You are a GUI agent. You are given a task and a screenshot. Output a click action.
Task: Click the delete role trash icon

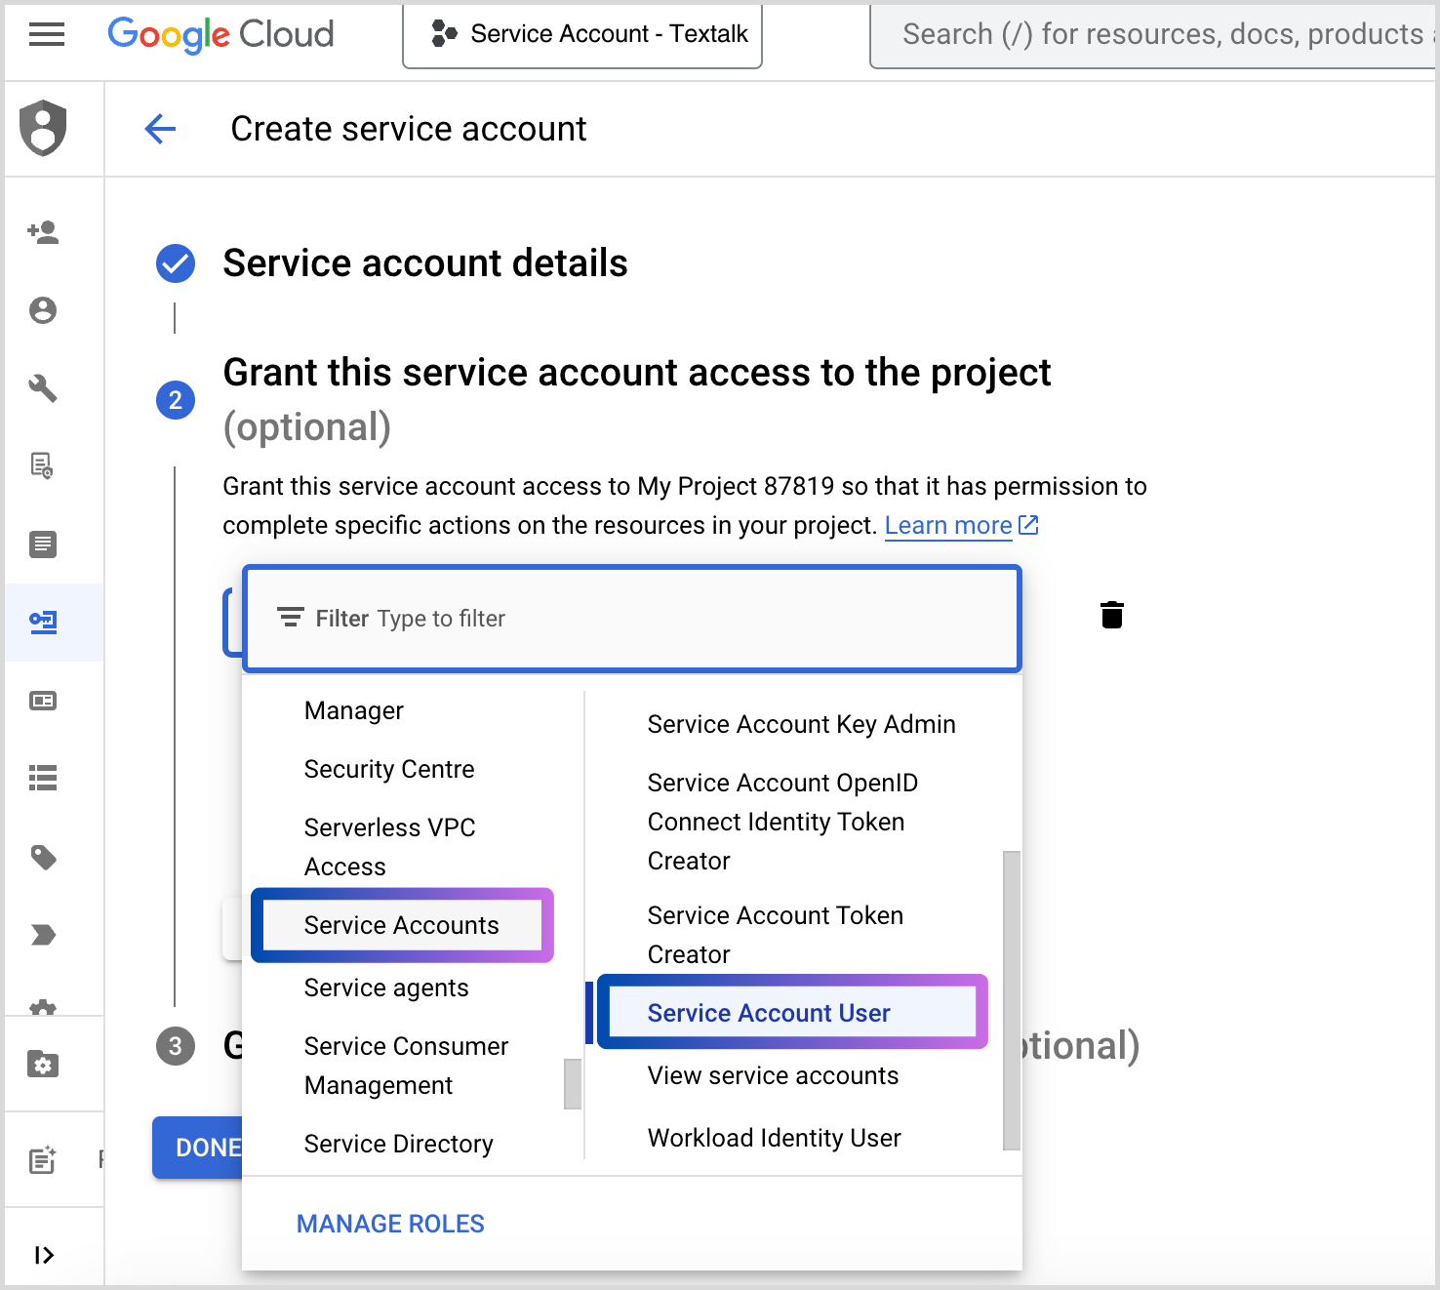click(1111, 616)
